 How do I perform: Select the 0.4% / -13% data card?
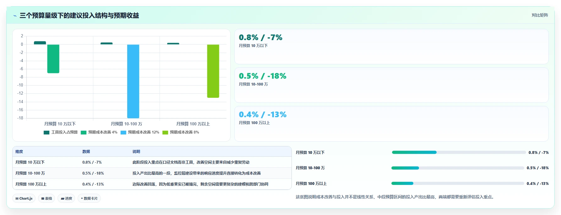[391, 124]
